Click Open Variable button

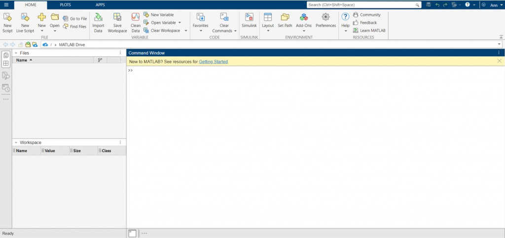[160, 23]
